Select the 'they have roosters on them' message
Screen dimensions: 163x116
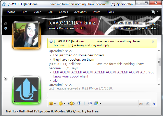point(74,60)
